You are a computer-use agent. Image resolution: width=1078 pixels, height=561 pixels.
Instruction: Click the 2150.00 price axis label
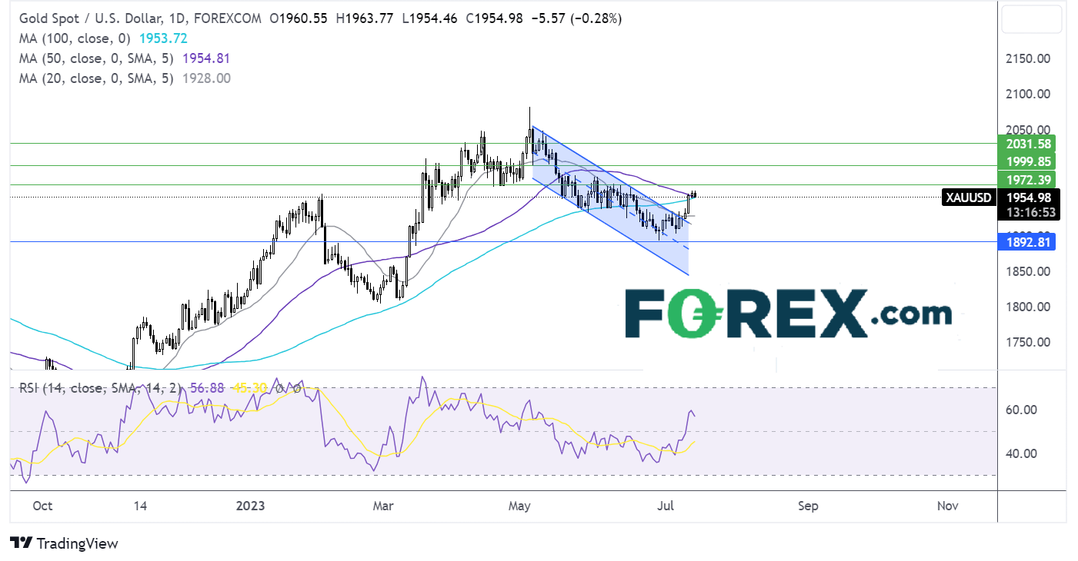pos(1029,59)
